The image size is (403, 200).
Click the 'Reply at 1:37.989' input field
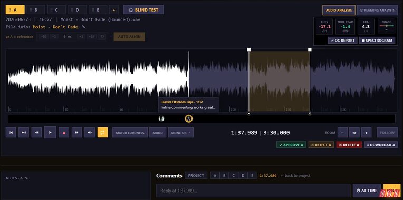pyautogui.click(x=253, y=191)
